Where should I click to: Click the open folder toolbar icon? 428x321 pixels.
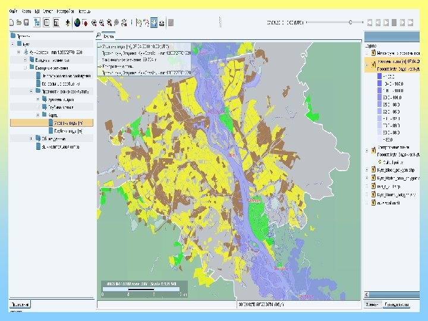coord(19,23)
